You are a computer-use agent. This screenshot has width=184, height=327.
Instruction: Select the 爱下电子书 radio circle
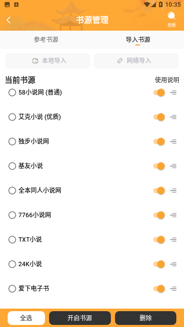pyautogui.click(x=12, y=289)
